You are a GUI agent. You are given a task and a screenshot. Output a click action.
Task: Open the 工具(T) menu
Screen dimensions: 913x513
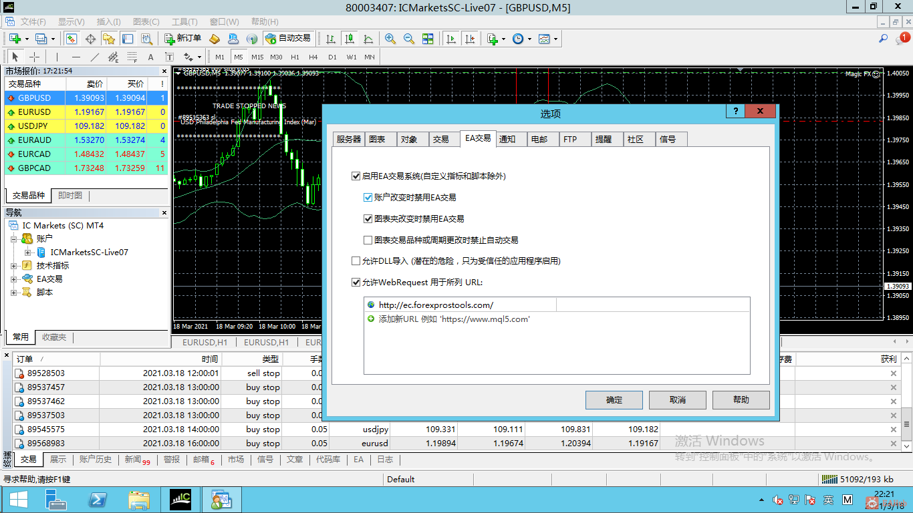click(184, 22)
